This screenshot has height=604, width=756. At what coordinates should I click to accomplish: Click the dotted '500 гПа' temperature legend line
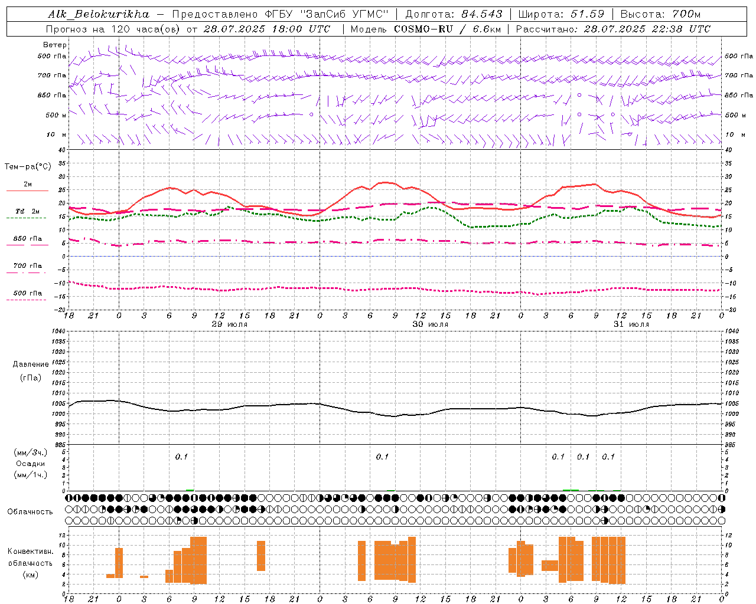[x=27, y=300]
